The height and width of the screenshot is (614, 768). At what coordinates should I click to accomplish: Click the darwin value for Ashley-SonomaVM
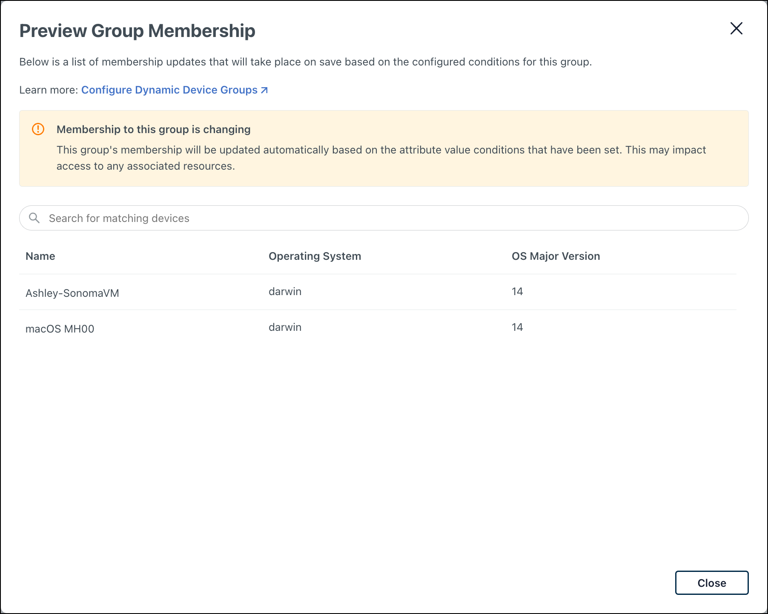[285, 291]
